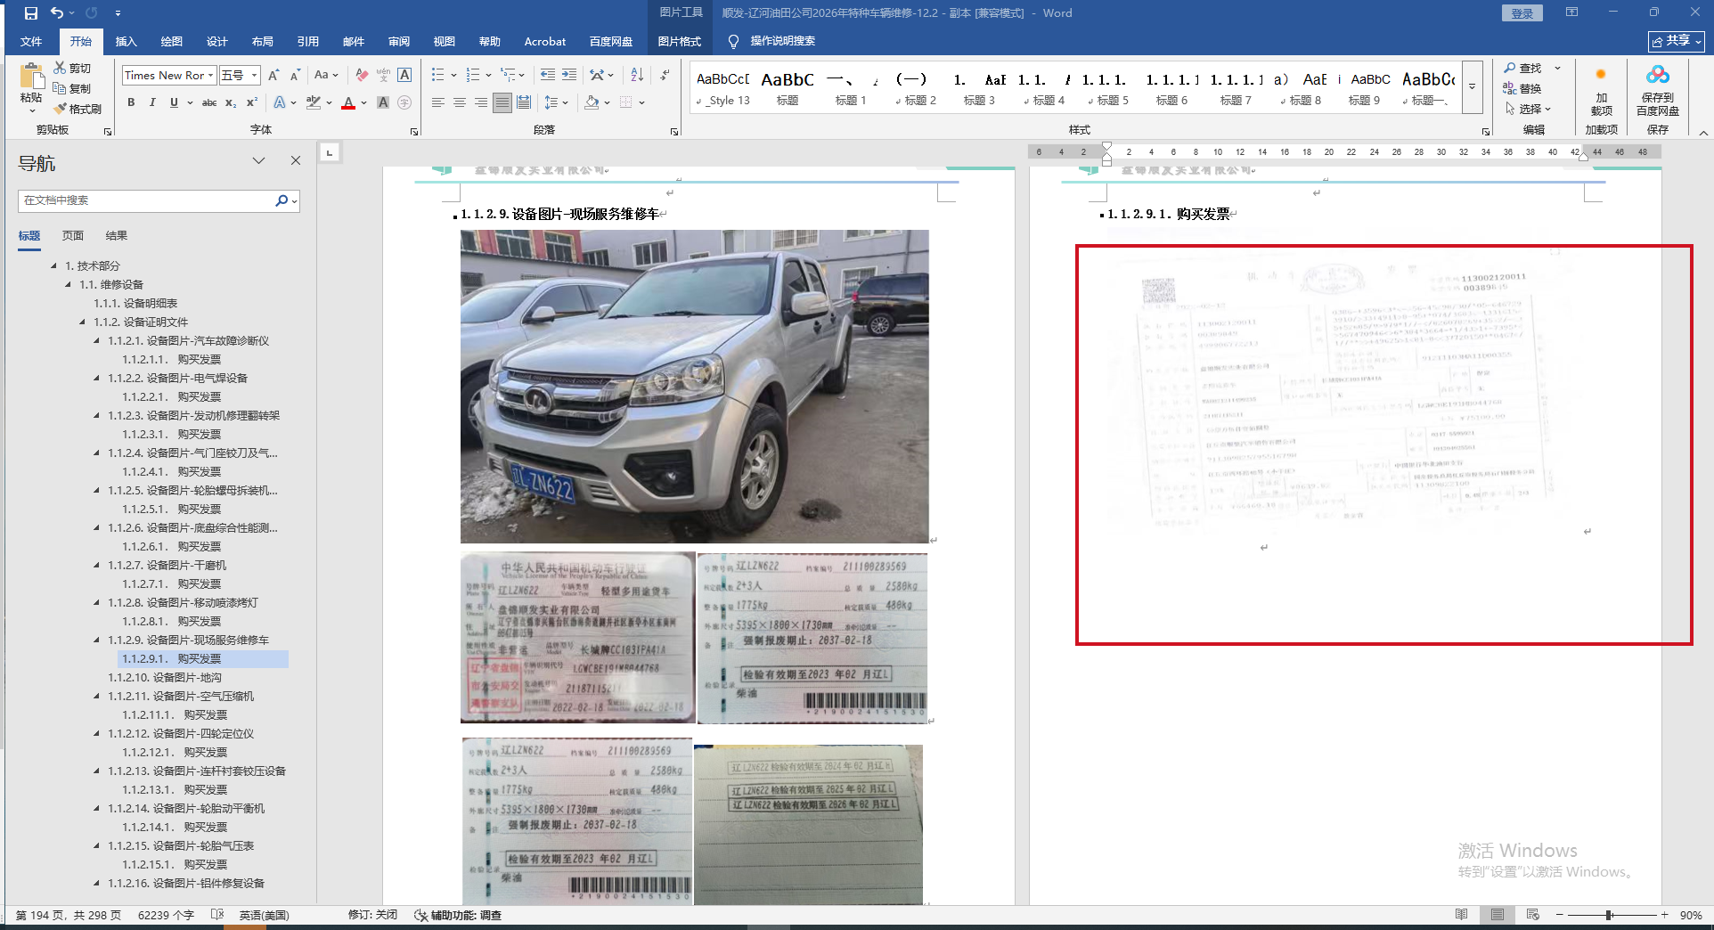Increase font size with the grow icon
This screenshot has width=1714, height=930.
point(273,75)
